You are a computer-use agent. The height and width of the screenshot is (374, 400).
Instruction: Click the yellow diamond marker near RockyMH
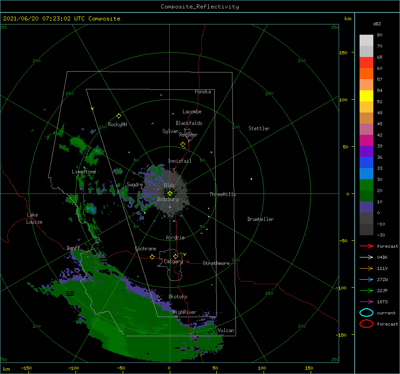119,116
